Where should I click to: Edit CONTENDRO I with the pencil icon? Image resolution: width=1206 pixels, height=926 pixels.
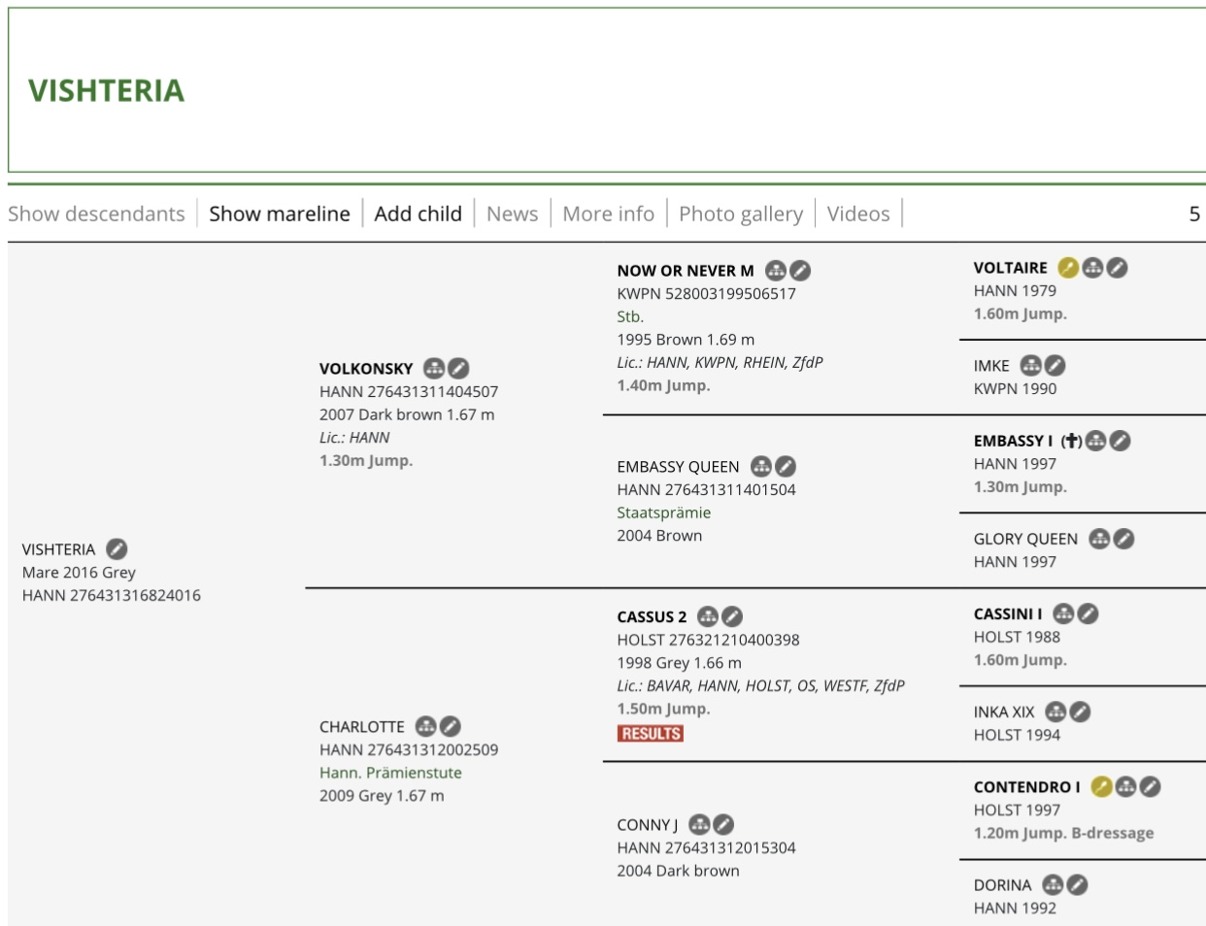pyautogui.click(x=1150, y=786)
